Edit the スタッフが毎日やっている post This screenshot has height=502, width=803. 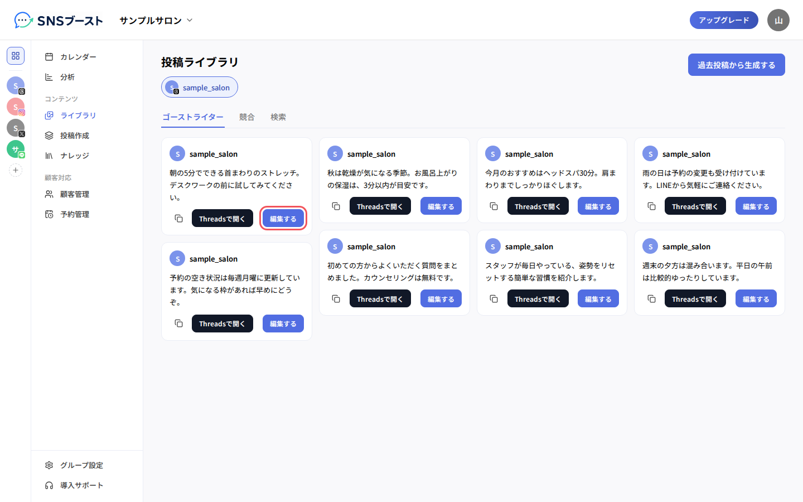click(x=598, y=299)
